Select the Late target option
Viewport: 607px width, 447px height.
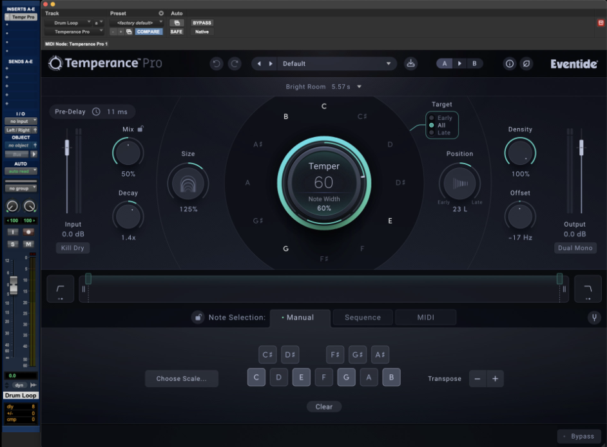coord(443,133)
